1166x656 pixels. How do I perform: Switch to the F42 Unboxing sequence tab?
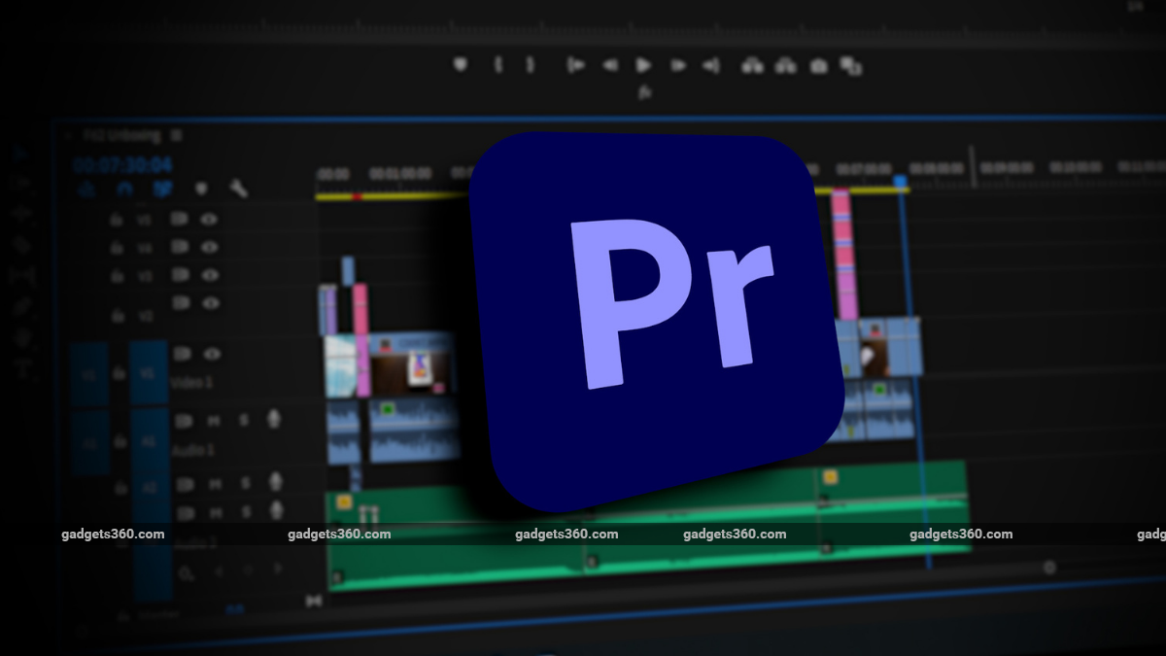(123, 135)
